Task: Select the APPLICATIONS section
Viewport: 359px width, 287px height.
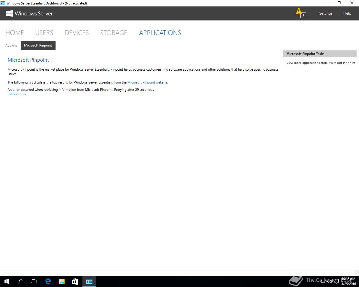Action: (160, 33)
